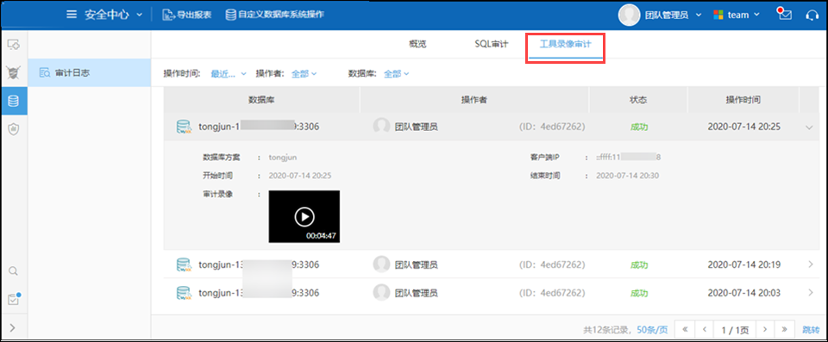This screenshot has height=342, width=828.
Task: Click the add-monitor icon atop left sidebar
Action: 14,46
